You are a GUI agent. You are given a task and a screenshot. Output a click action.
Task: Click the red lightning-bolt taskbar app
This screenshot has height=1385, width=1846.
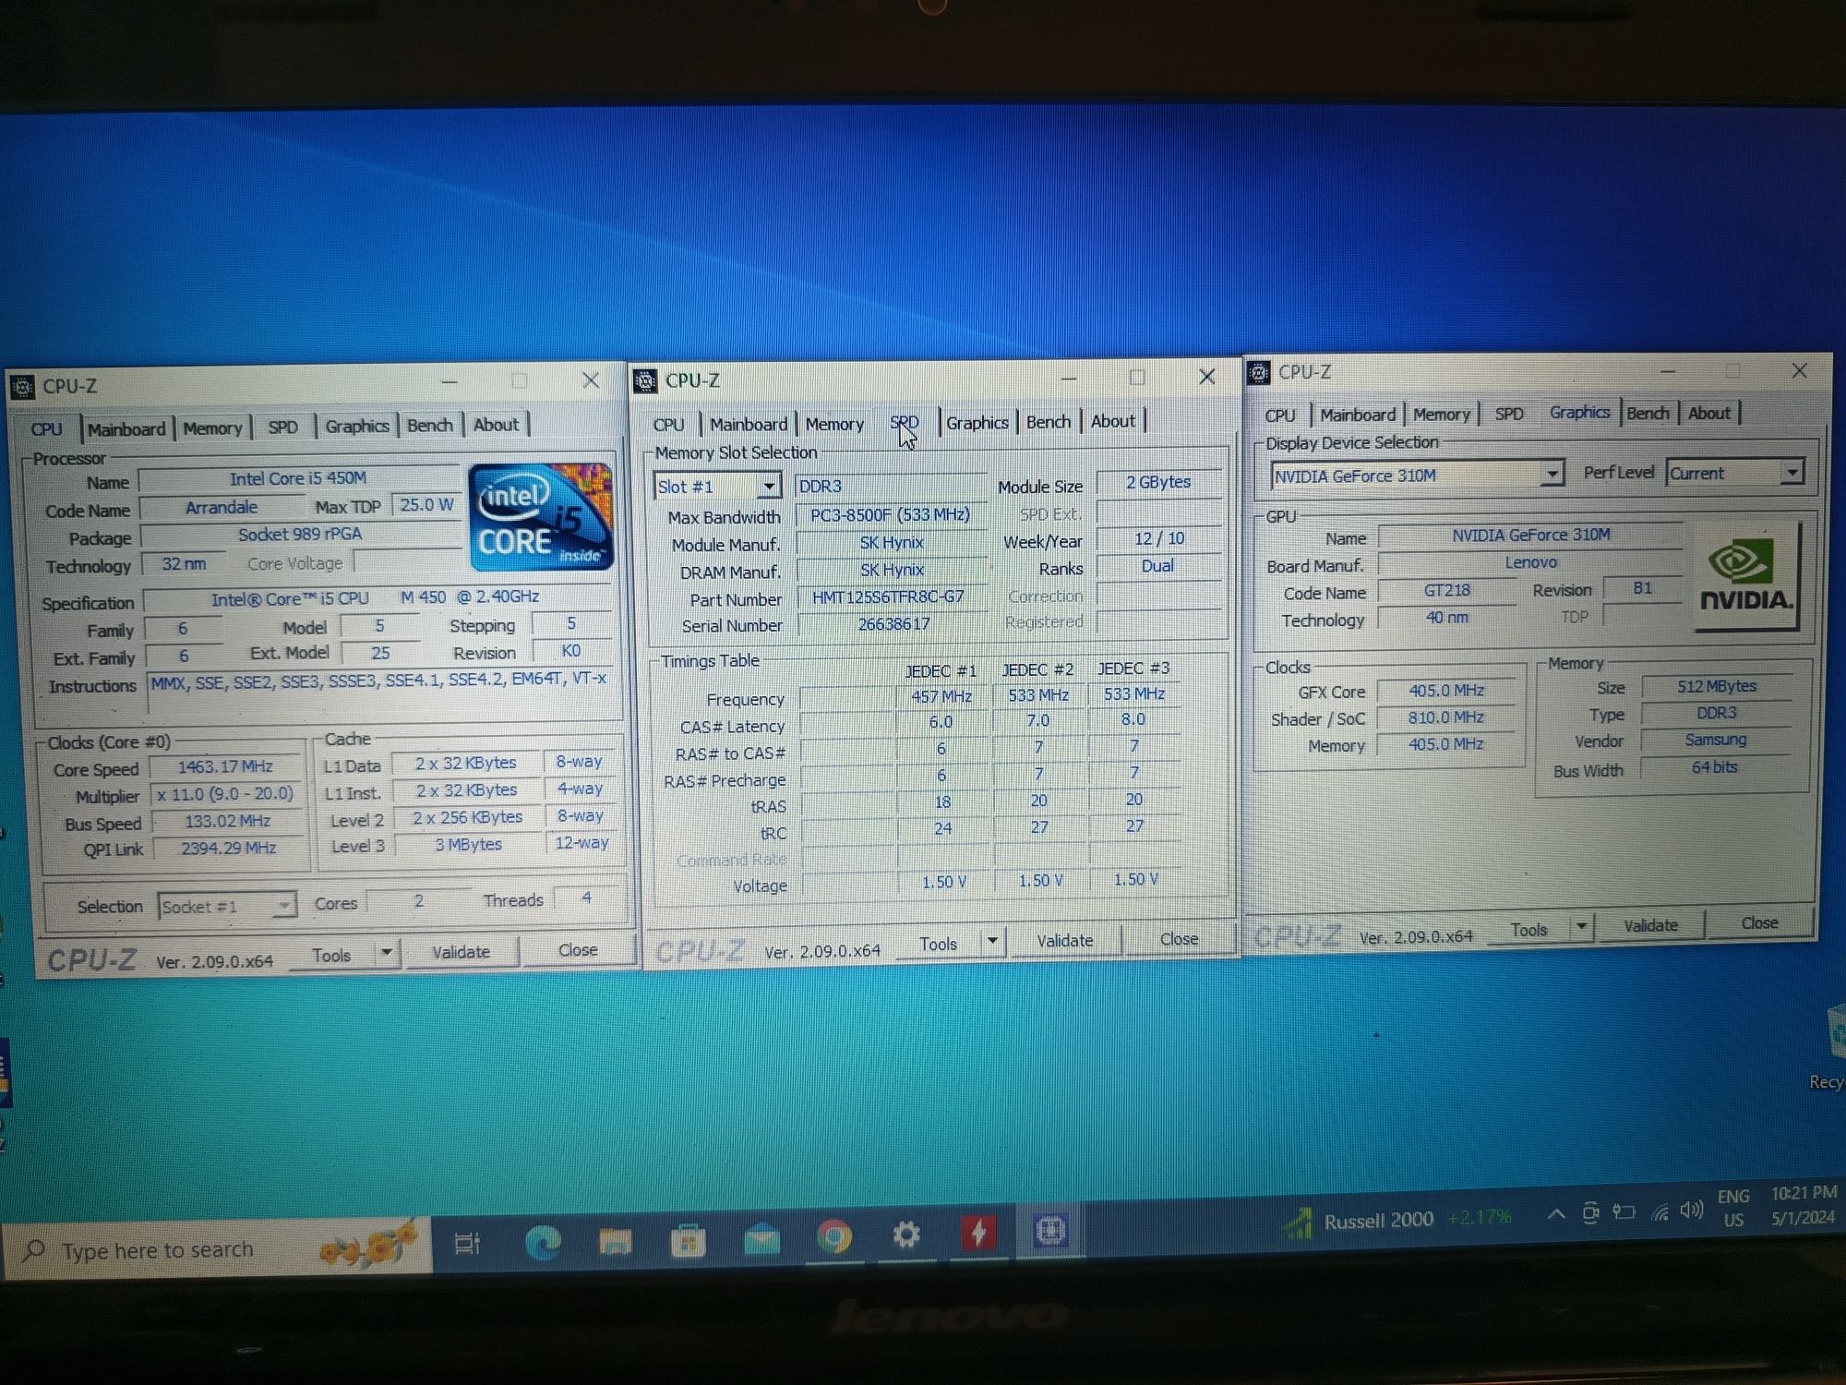[978, 1233]
